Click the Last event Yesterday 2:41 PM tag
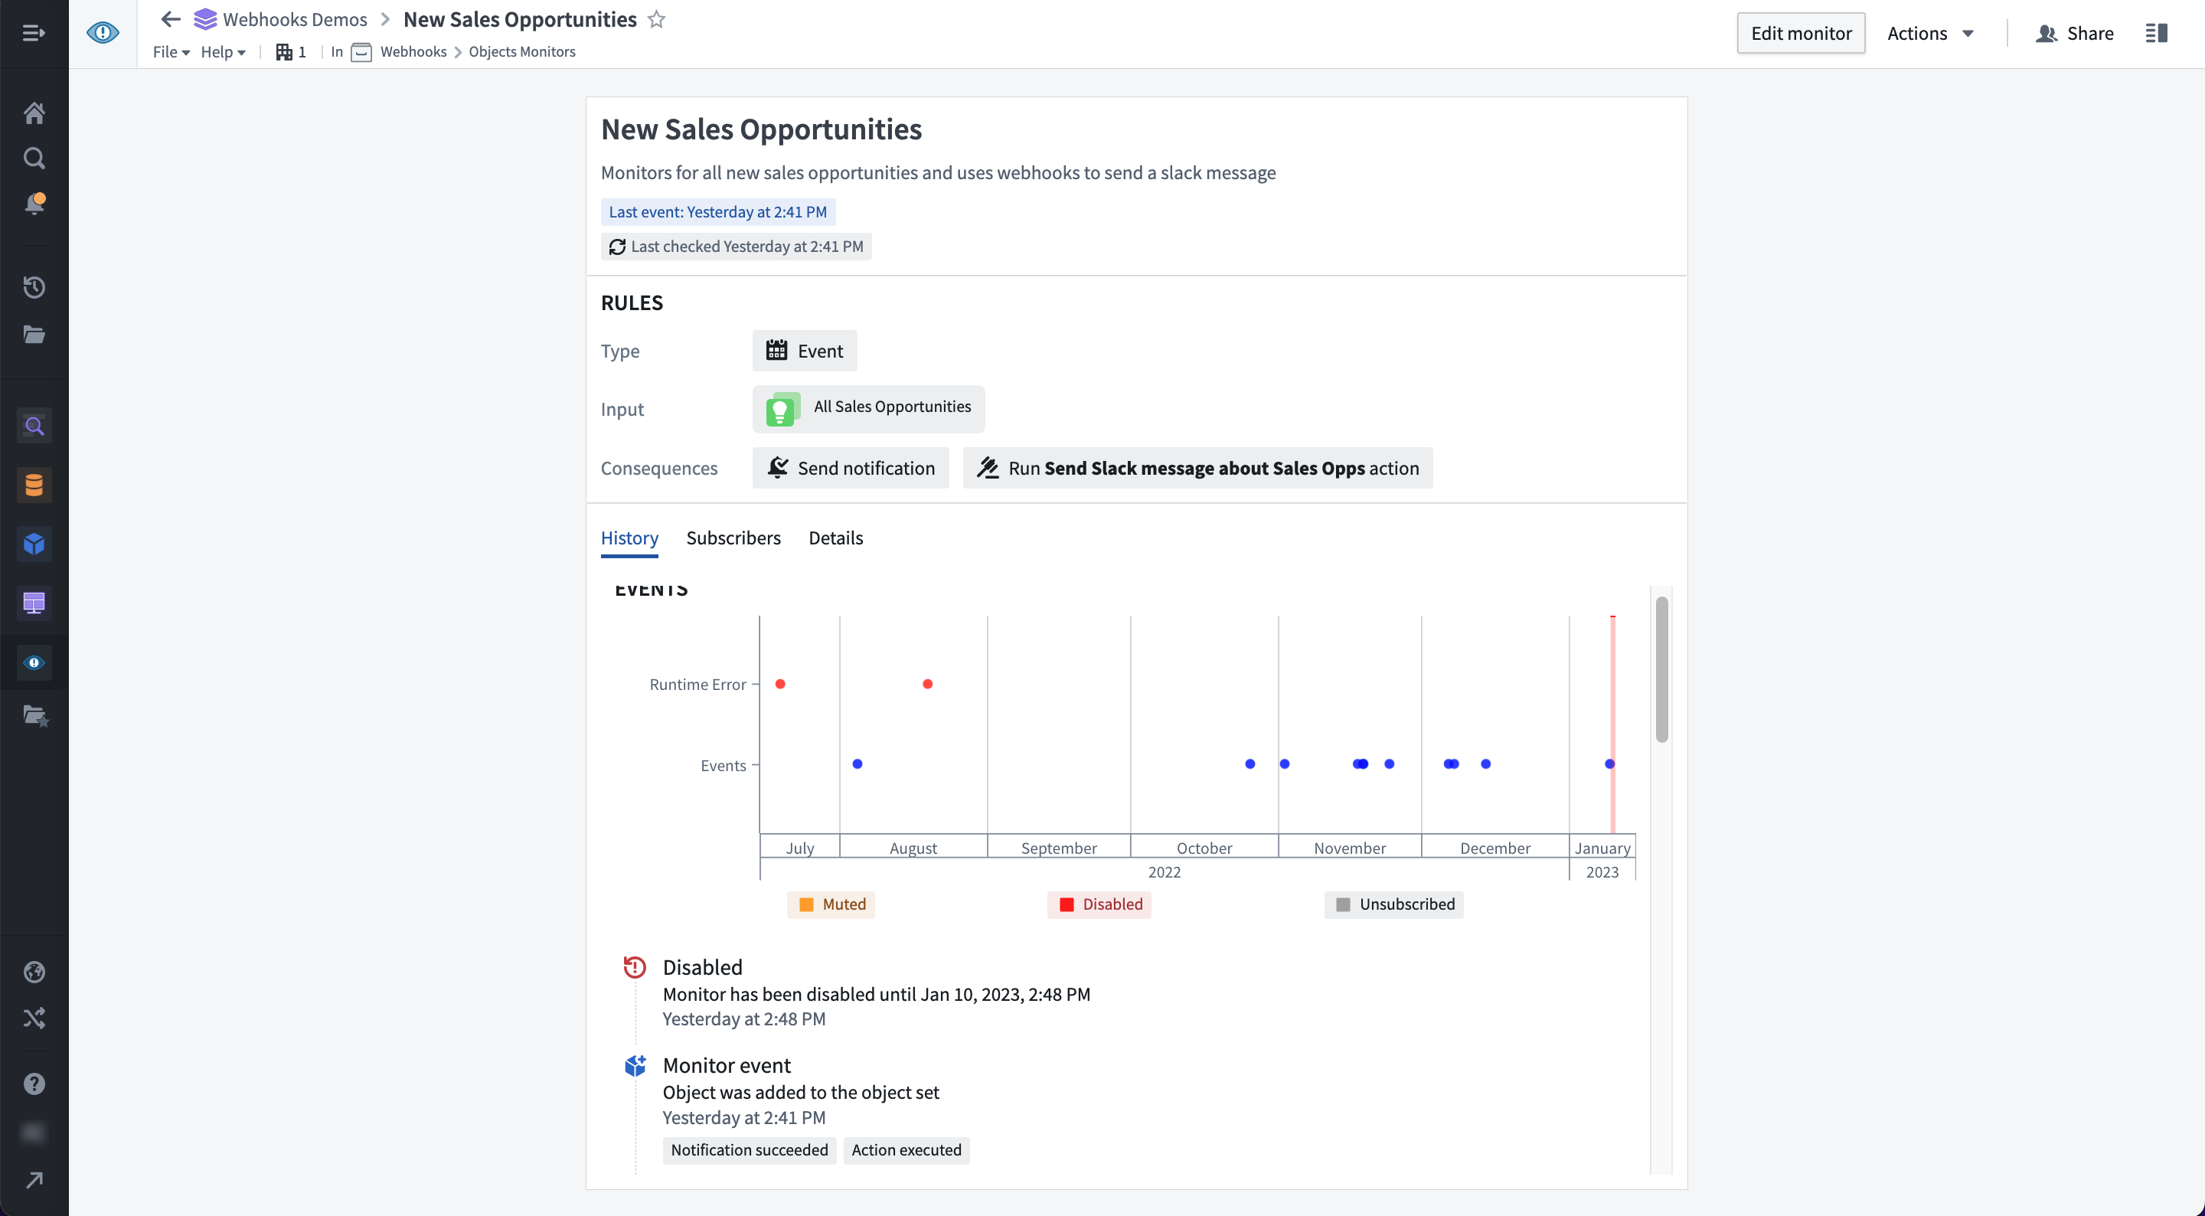This screenshot has height=1216, width=2205. point(717,211)
